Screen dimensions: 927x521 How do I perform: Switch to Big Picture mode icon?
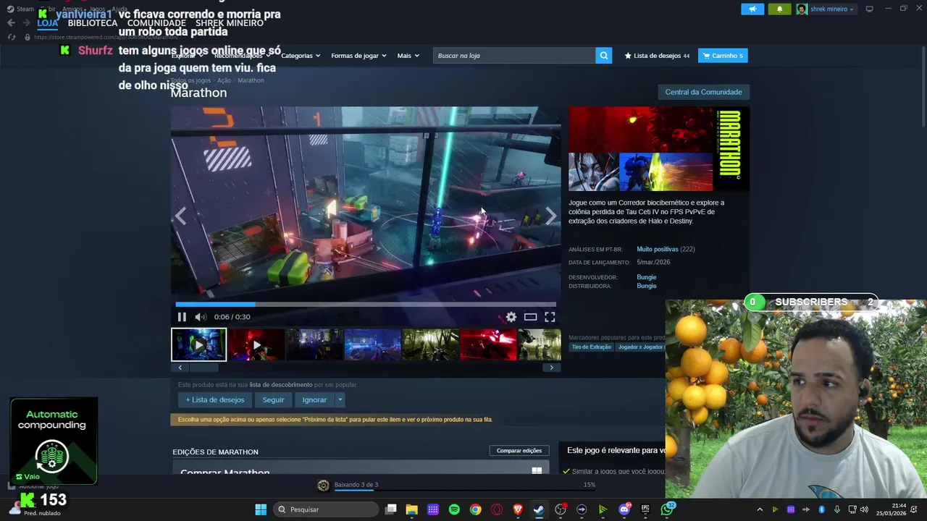[870, 9]
